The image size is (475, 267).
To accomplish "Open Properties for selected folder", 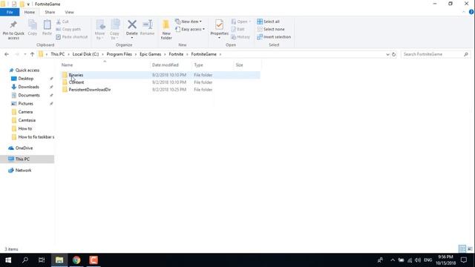I will 220,29.
